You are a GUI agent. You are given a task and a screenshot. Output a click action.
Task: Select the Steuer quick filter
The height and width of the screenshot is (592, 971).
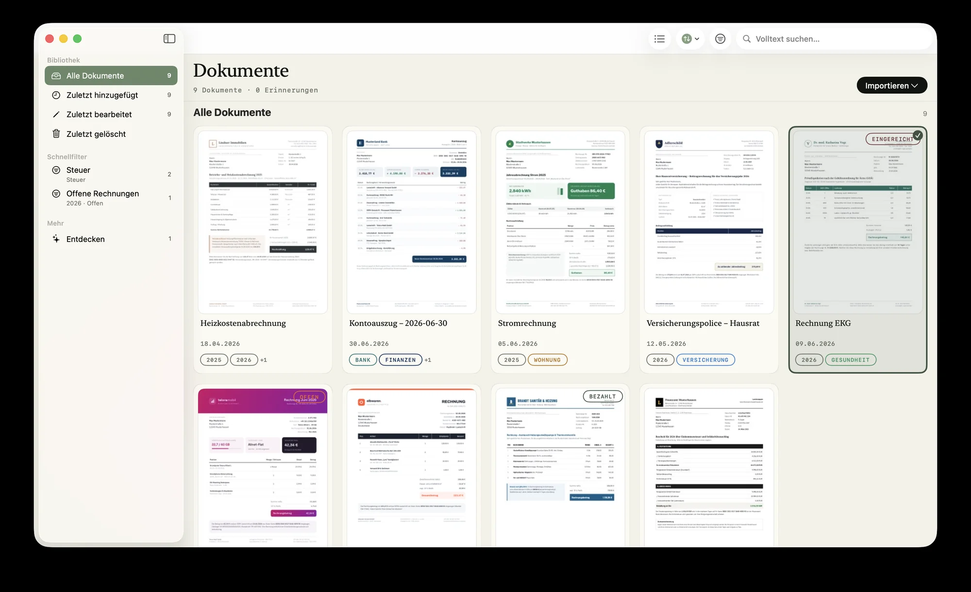point(111,174)
